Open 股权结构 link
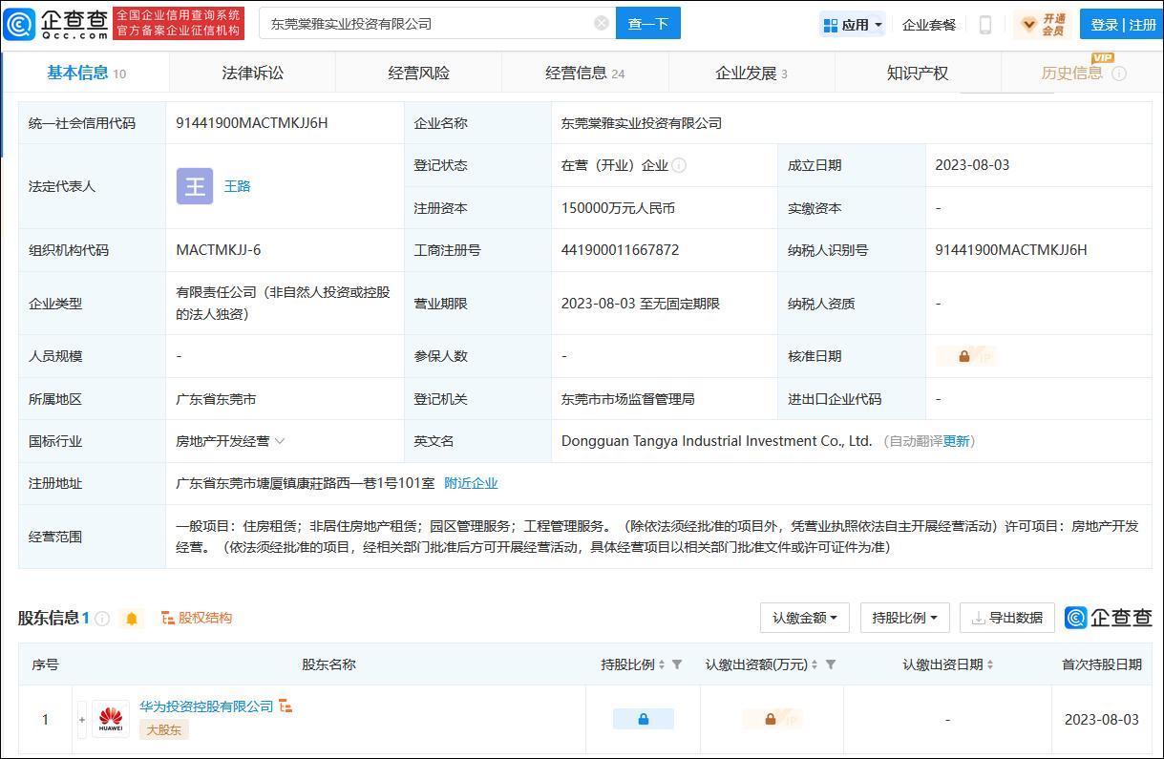Viewport: 1164px width, 759px height. point(197,618)
